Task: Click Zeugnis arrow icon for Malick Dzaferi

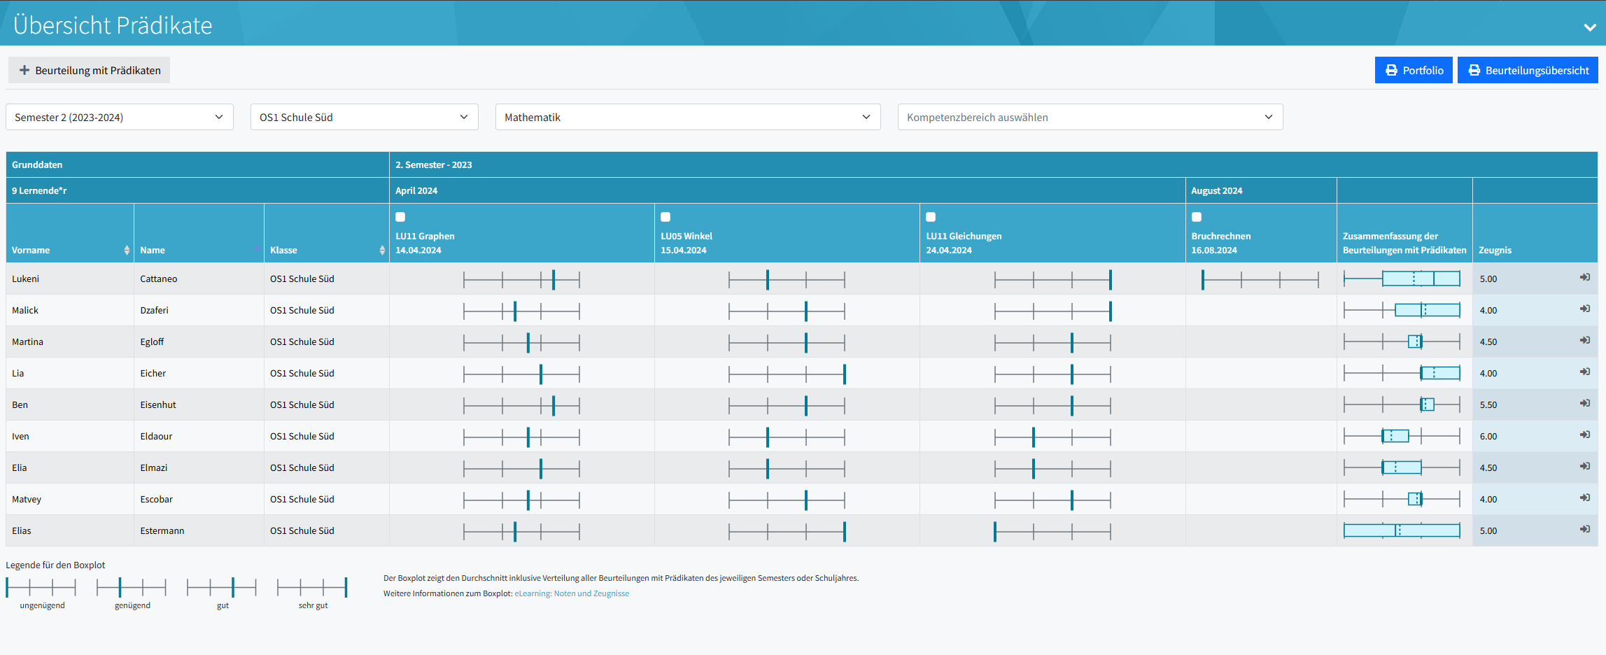Action: (x=1584, y=309)
